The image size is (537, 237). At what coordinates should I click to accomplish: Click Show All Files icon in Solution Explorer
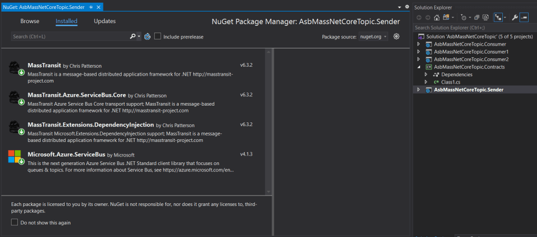(x=486, y=17)
